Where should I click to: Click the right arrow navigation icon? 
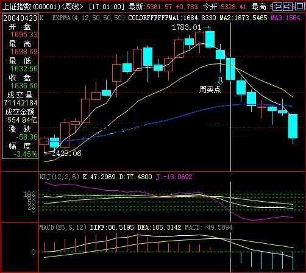pos(288,7)
